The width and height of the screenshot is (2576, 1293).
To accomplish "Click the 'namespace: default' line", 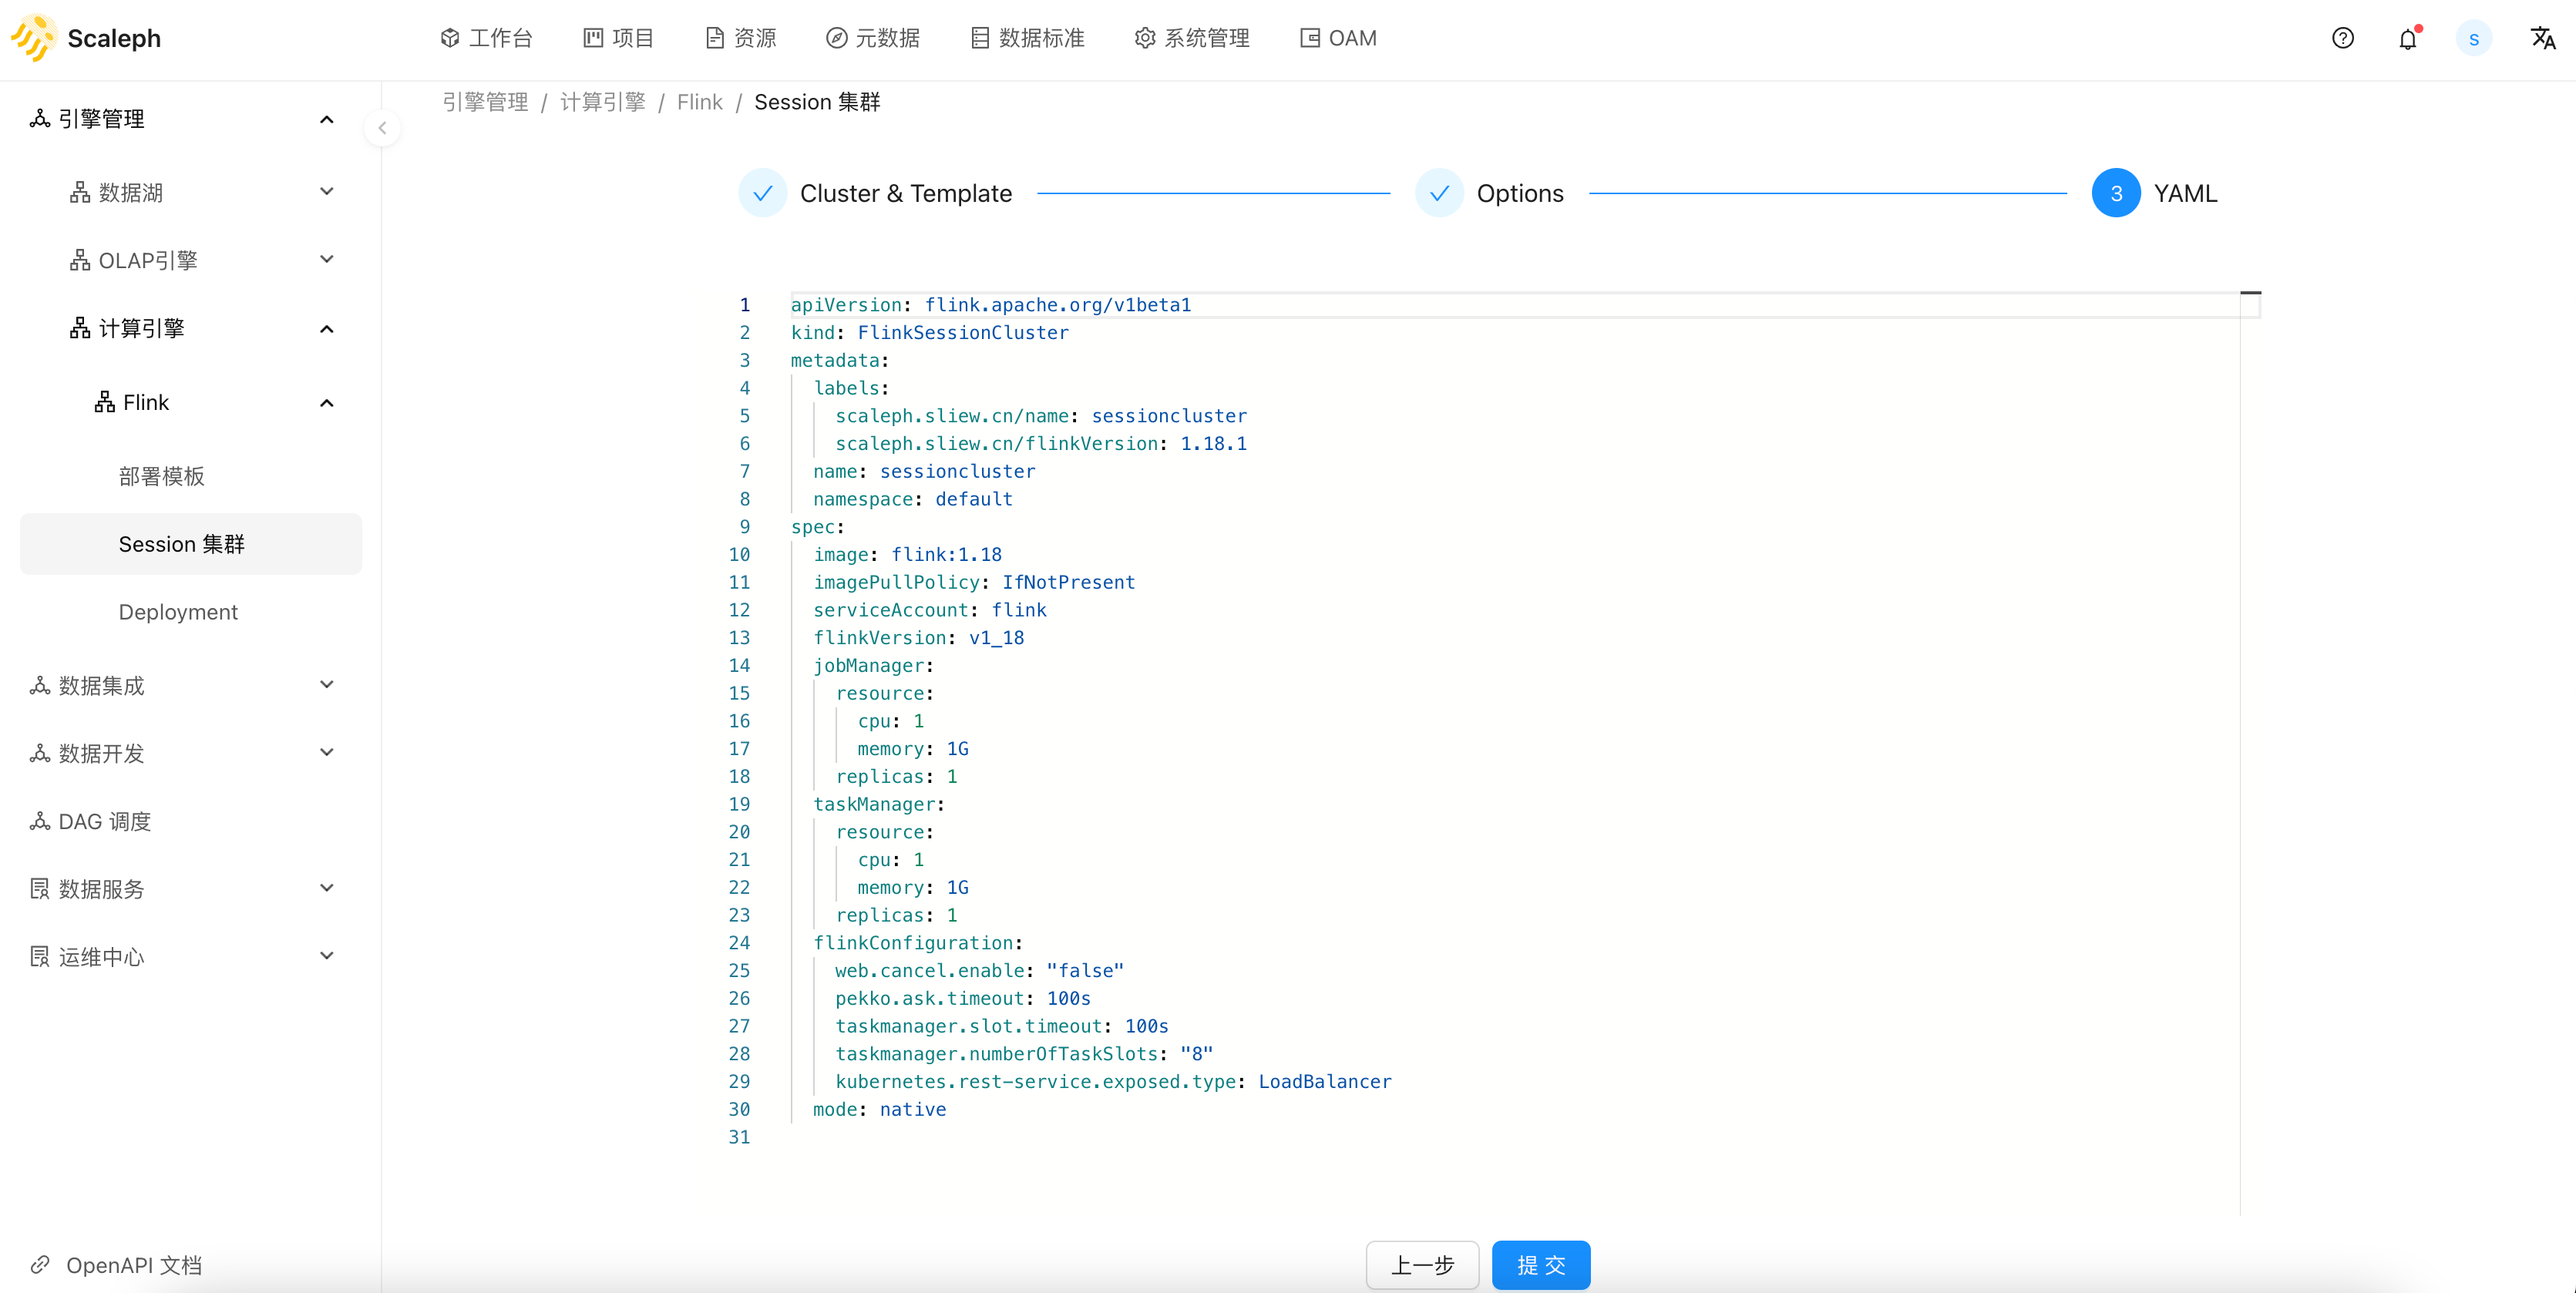I will (x=913, y=499).
